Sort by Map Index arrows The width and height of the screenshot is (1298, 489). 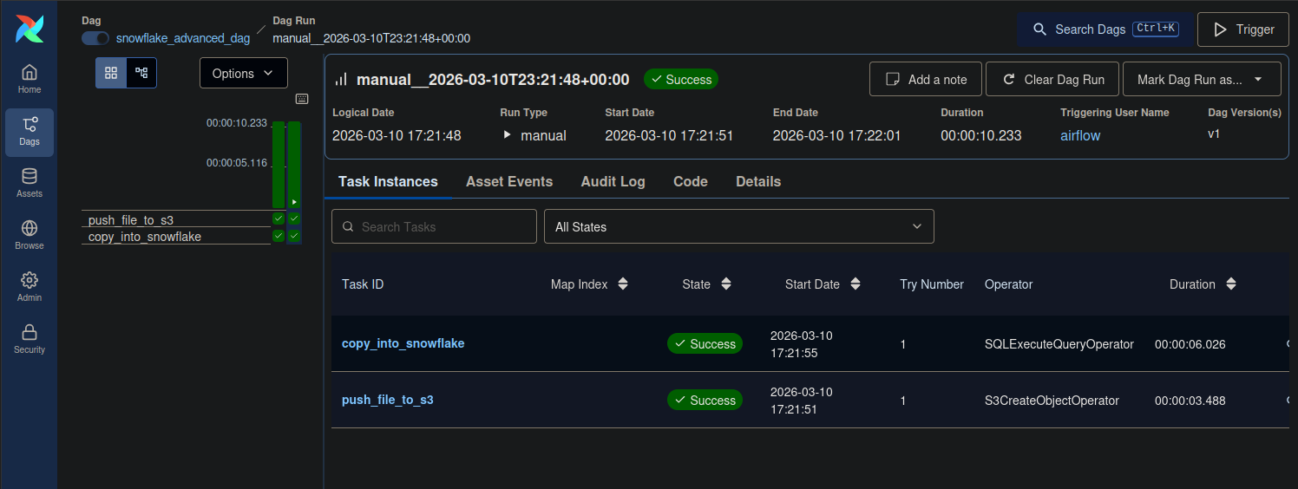pos(622,284)
